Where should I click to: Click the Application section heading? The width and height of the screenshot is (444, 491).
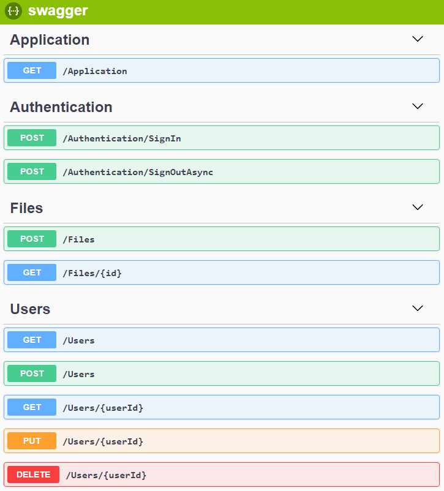50,40
